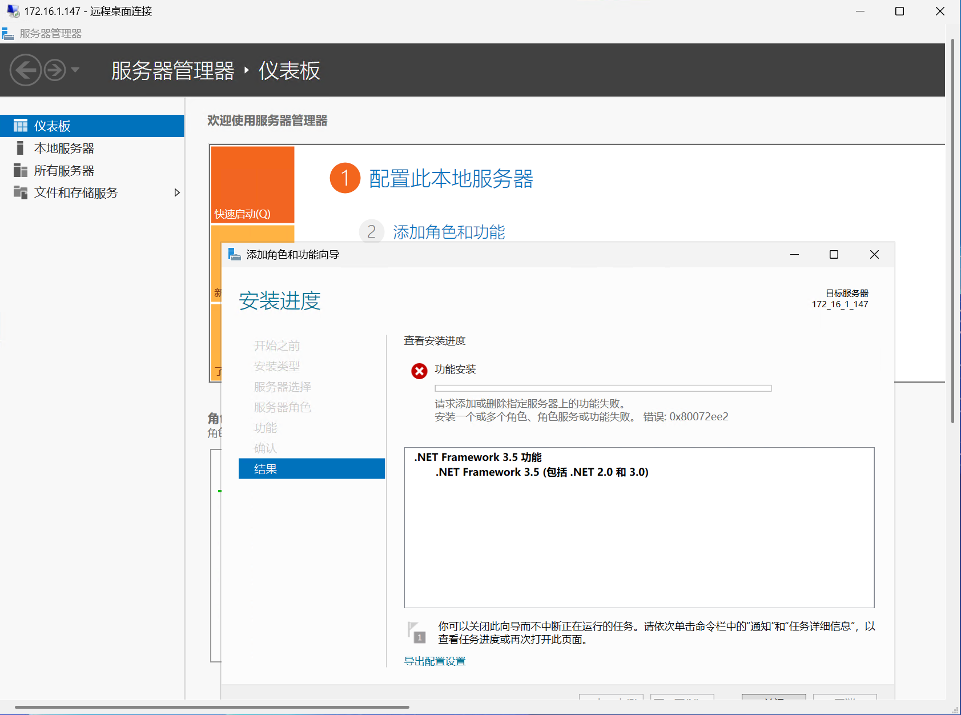Viewport: 961px width, 715px height.
Task: Minimize the 添加角色和功能向导 window
Action: [794, 254]
